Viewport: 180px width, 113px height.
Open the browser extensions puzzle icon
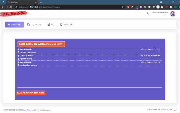point(171,7)
